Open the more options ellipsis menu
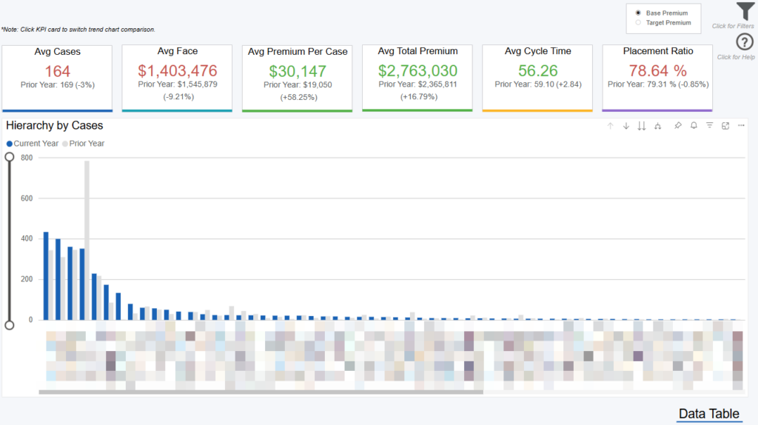Viewport: 758px width, 425px height. click(x=741, y=126)
